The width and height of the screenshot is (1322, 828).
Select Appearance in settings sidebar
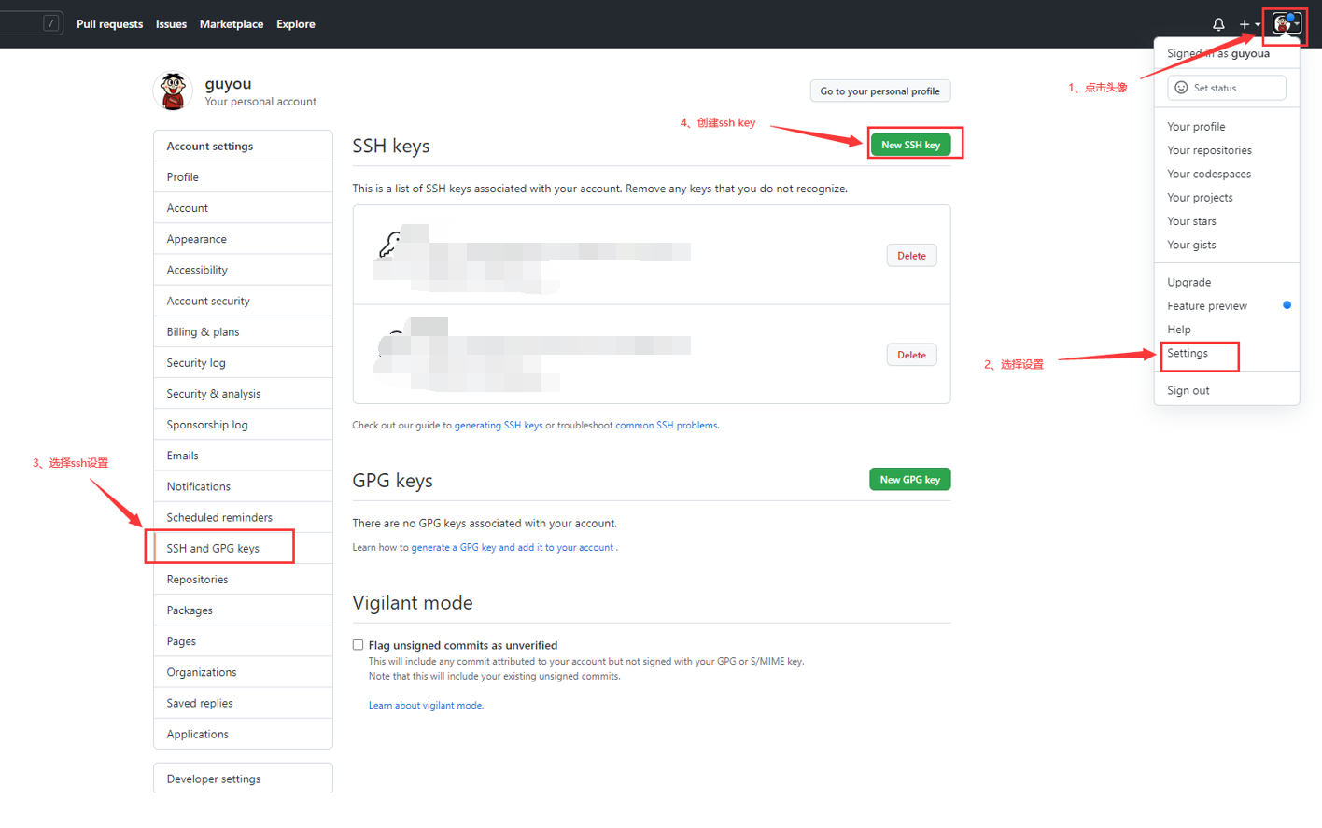coord(243,238)
